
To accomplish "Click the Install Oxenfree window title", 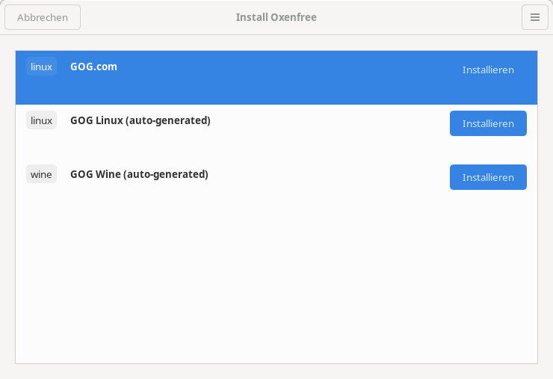I will coord(276,17).
